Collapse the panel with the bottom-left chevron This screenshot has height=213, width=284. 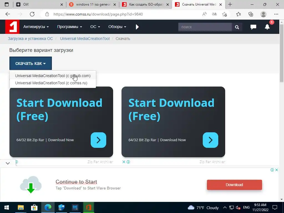click(x=7, y=163)
